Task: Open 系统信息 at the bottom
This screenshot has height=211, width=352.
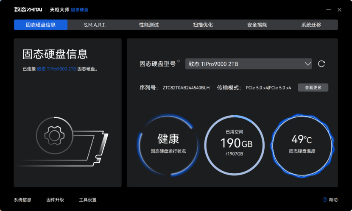Action: click(22, 200)
